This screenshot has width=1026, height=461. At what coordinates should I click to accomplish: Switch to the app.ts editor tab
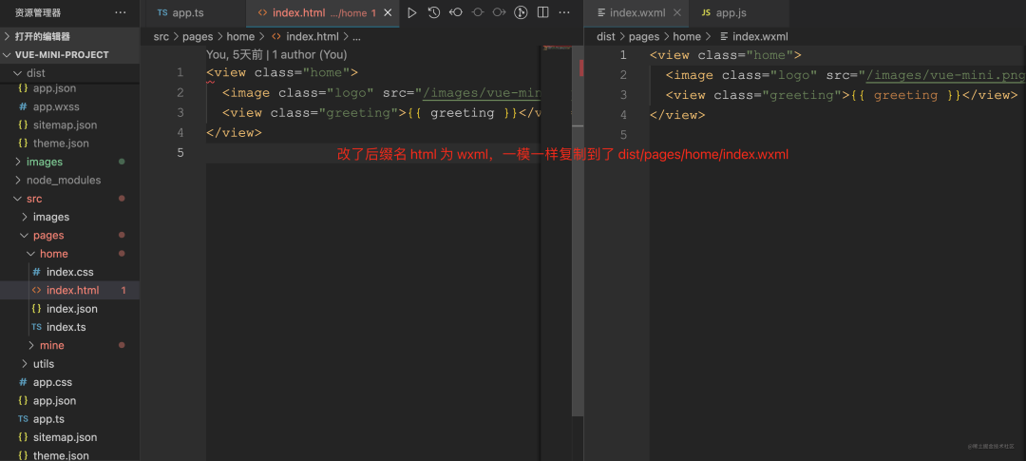click(194, 13)
